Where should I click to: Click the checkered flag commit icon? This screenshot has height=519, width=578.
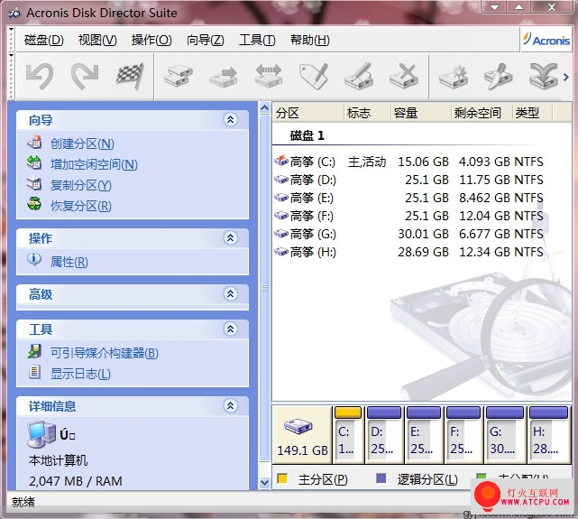[x=130, y=77]
